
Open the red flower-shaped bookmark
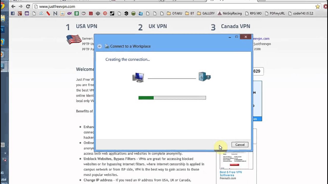(x=105, y=13)
